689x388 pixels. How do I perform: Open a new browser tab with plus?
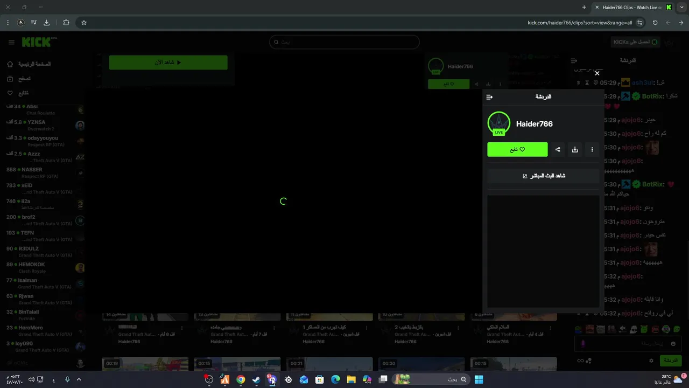tap(584, 8)
